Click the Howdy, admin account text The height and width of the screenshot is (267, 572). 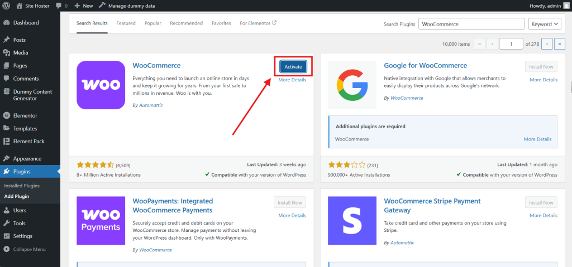pyautogui.click(x=545, y=6)
